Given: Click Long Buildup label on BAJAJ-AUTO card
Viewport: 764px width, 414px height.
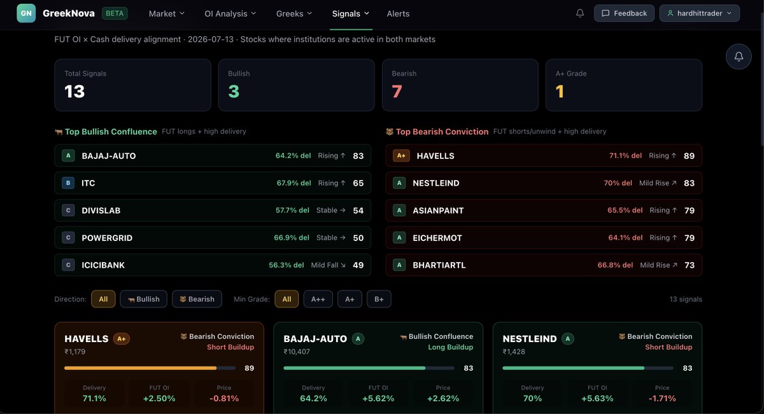Looking at the screenshot, I should pyautogui.click(x=451, y=347).
